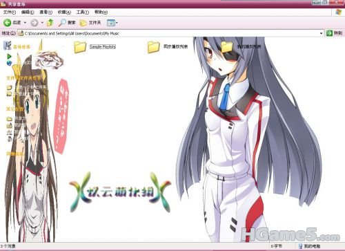Click the 我的电脑 status bar icon
This screenshot has height=251, width=345.
coord(300,246)
